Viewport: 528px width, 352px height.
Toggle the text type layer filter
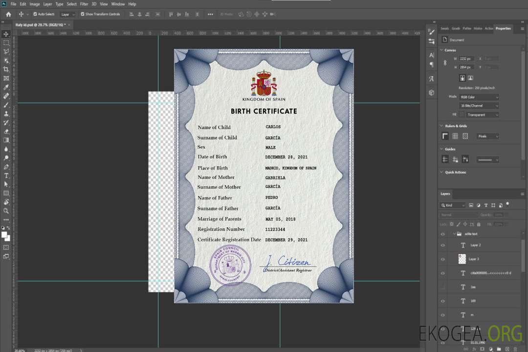click(486, 205)
